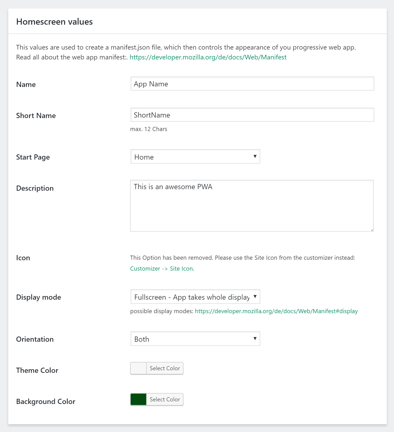Screen dimensions: 394x432
Task: Click the Start Page dropdown arrow
Action: 255,156
